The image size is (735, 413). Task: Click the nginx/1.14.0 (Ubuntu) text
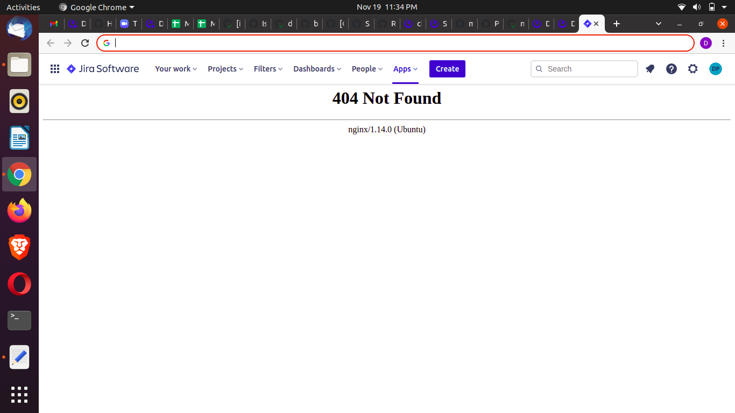[x=387, y=130]
